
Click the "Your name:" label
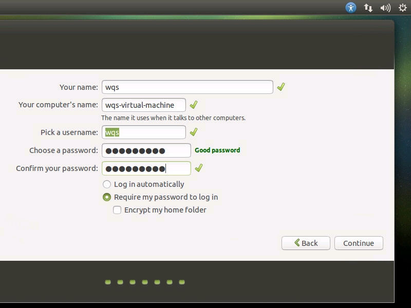click(79, 87)
